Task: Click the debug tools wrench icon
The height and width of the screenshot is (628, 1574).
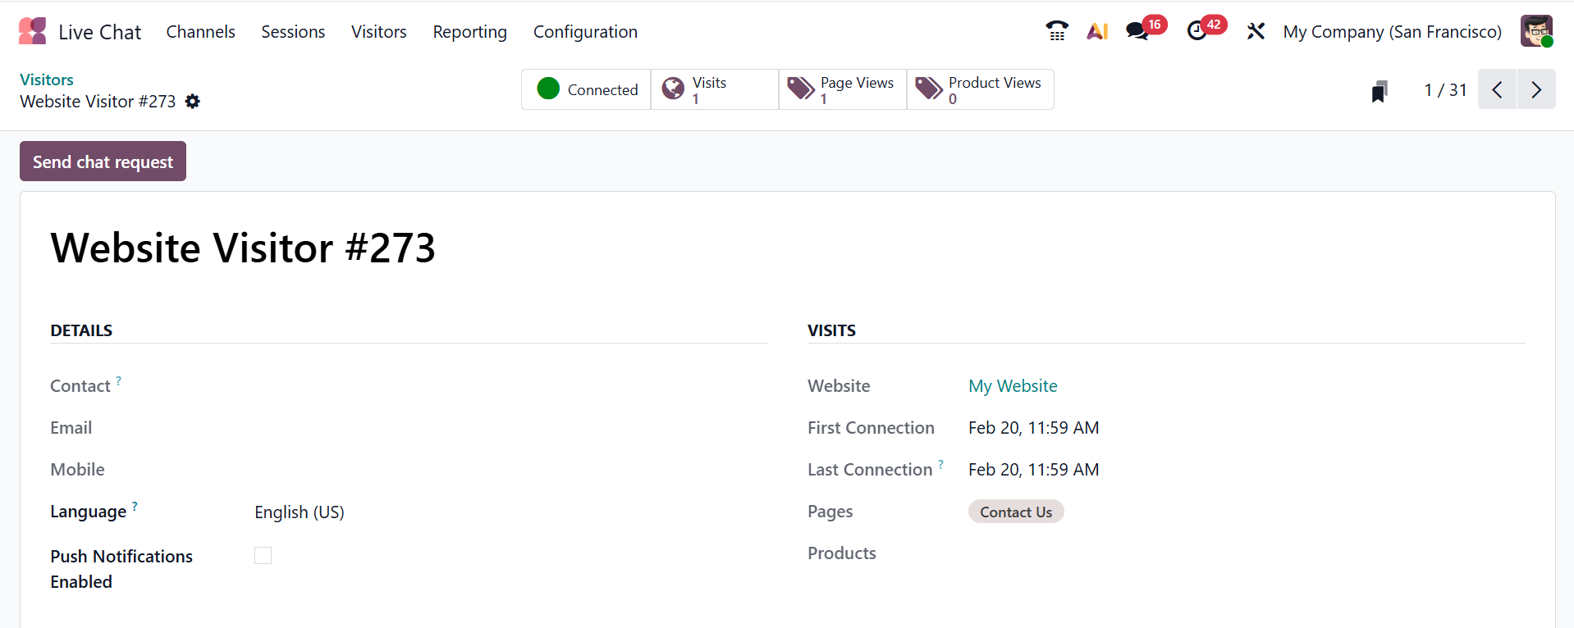Action: (x=1255, y=31)
